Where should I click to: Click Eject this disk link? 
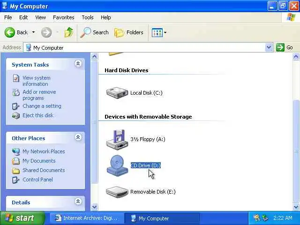38,115
